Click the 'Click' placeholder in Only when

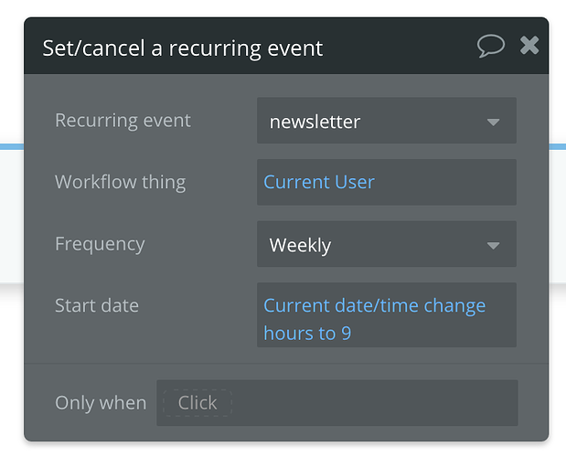pyautogui.click(x=198, y=403)
